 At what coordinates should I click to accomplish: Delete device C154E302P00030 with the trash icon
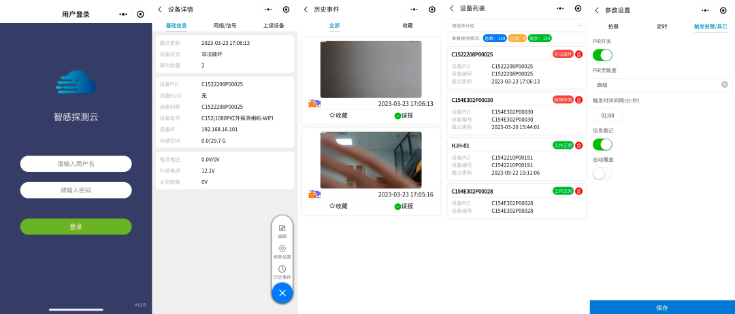click(x=579, y=100)
